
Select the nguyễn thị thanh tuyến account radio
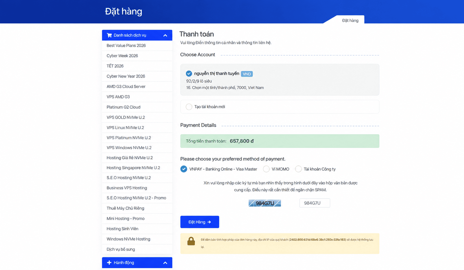[x=189, y=74]
